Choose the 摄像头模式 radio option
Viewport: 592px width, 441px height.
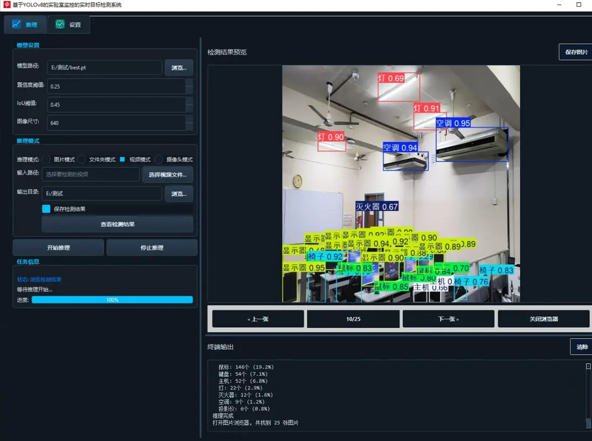[159, 160]
